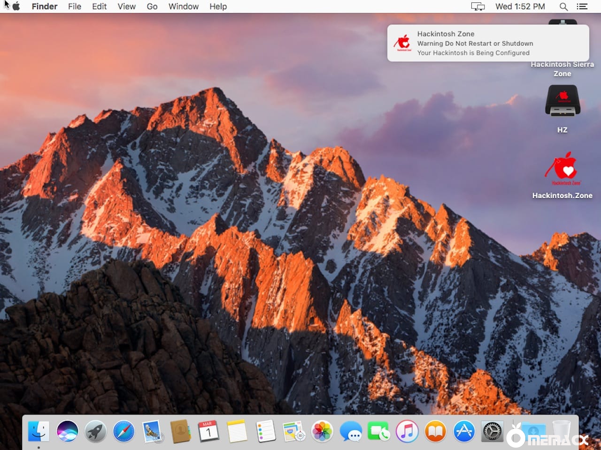Open Safari browser in dock

pos(124,431)
